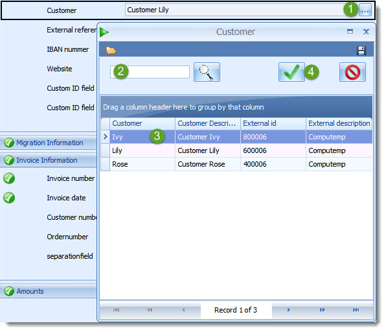The width and height of the screenshot is (386, 332).
Task: Click green check icon beside Invoice number
Action: pos(9,178)
